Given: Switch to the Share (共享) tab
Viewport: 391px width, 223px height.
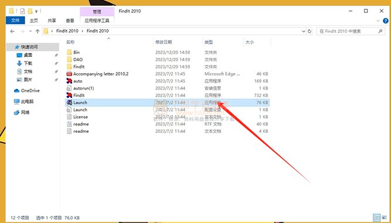Looking at the screenshot, I should click(52, 20).
